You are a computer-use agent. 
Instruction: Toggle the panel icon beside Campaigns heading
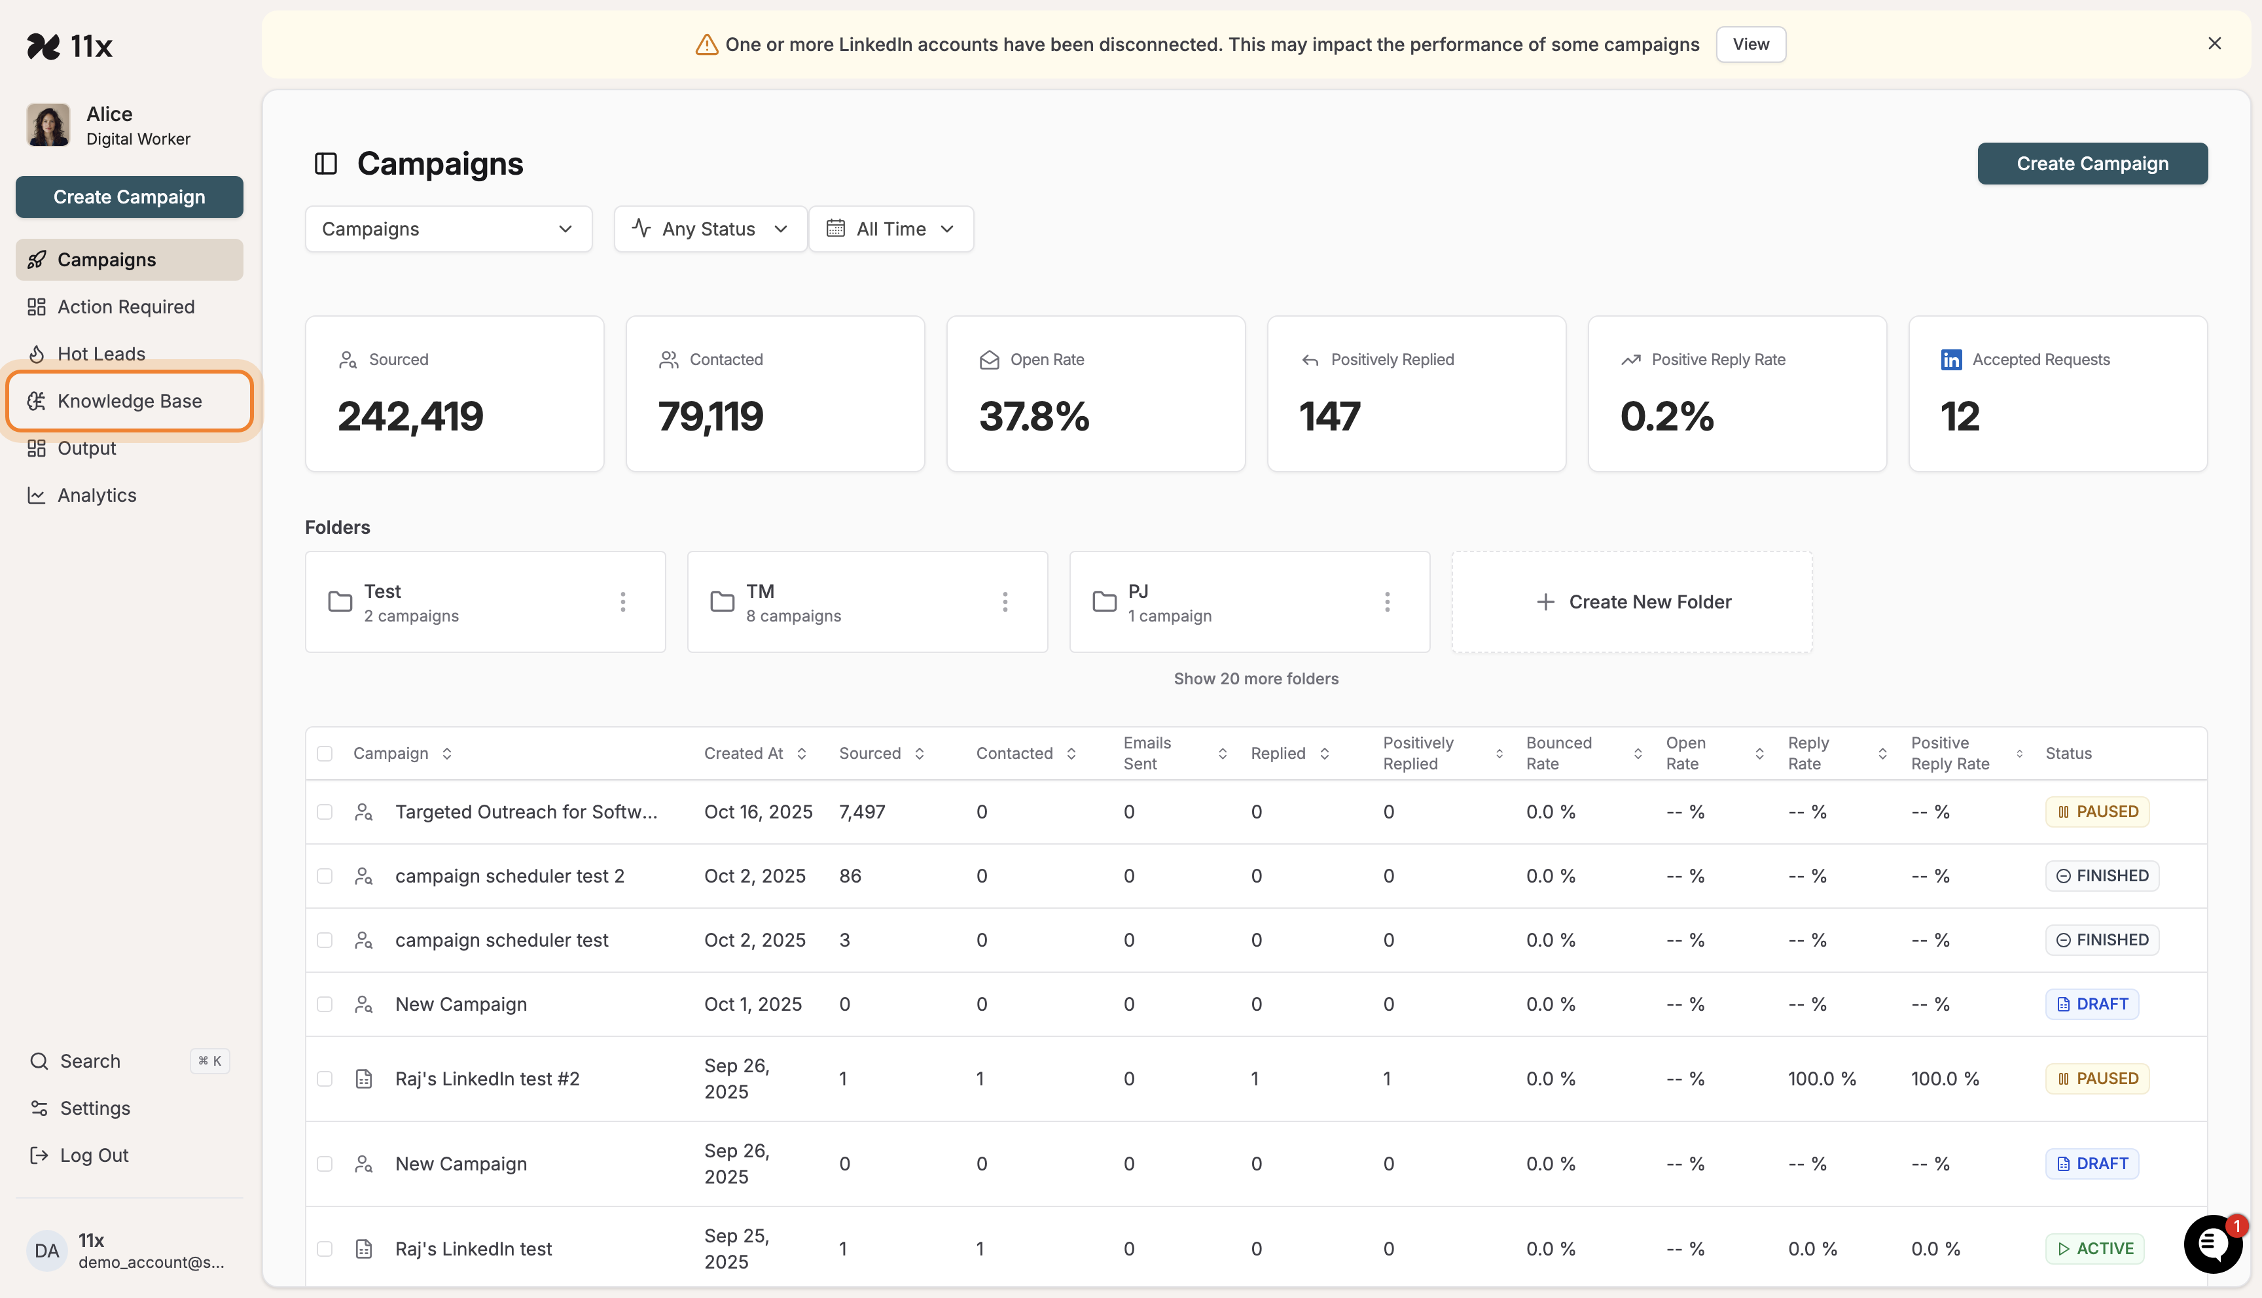point(325,163)
